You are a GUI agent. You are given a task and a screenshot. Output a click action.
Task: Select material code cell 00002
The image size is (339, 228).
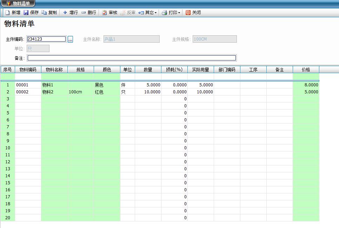[28, 92]
